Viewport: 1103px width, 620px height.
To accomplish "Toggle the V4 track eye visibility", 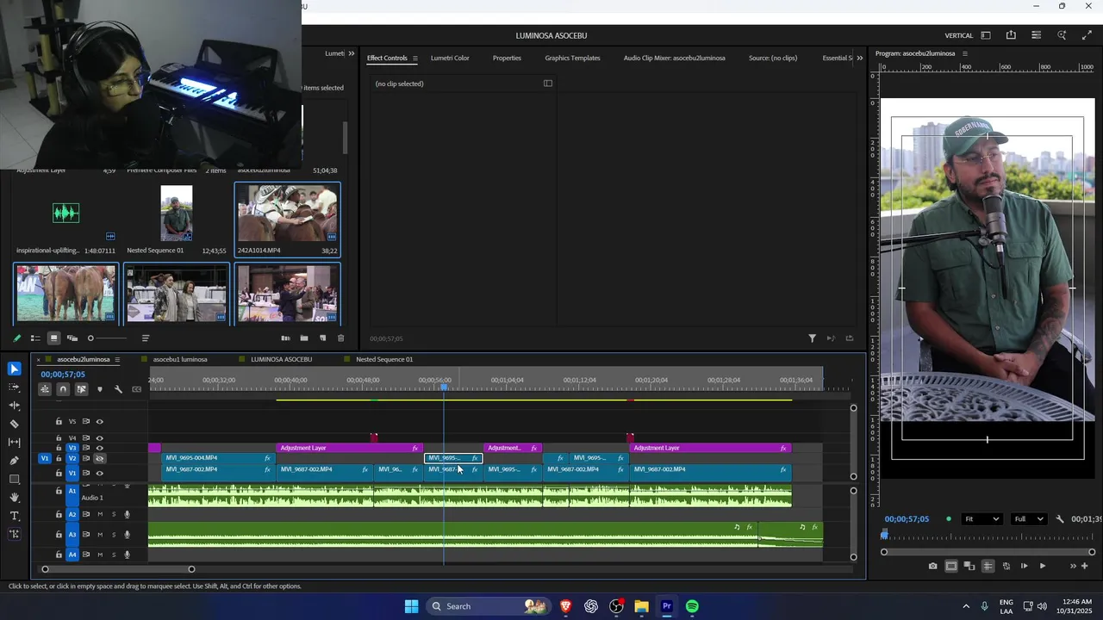I will click(99, 438).
